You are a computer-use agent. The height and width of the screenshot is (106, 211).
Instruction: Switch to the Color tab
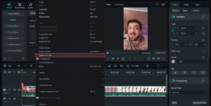(197, 4)
